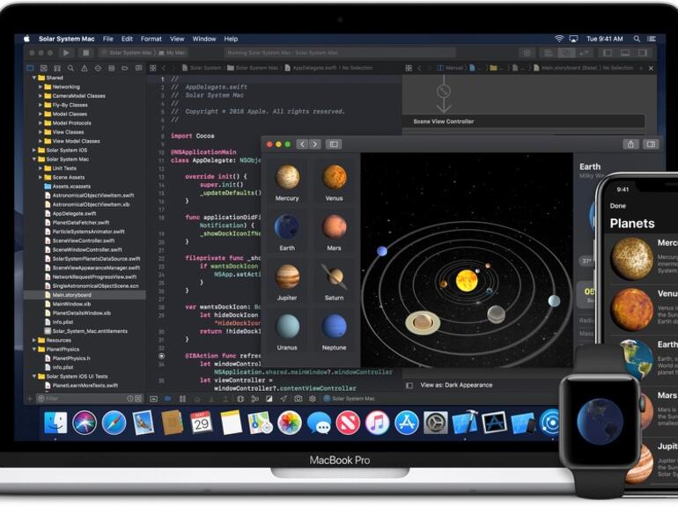This screenshot has width=678, height=509.
Task: Open Siri from the Dock
Action: click(85, 423)
